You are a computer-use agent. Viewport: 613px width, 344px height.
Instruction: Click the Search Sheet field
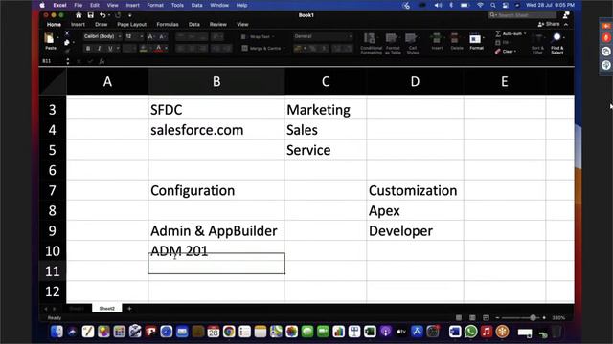[522, 15]
